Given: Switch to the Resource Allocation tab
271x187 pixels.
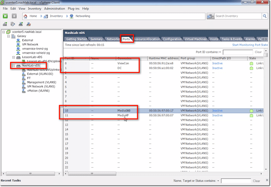Looking at the screenshot, I should tap(147, 39).
